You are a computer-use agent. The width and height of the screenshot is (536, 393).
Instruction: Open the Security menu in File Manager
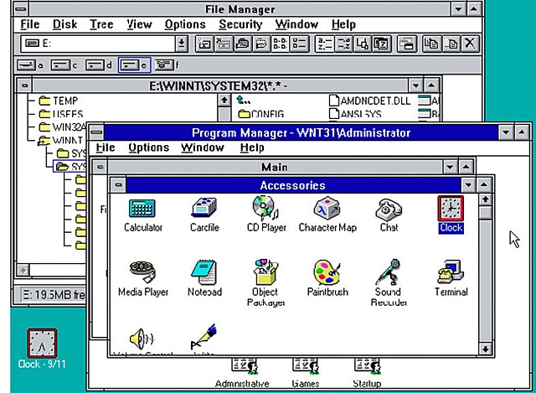(x=240, y=24)
